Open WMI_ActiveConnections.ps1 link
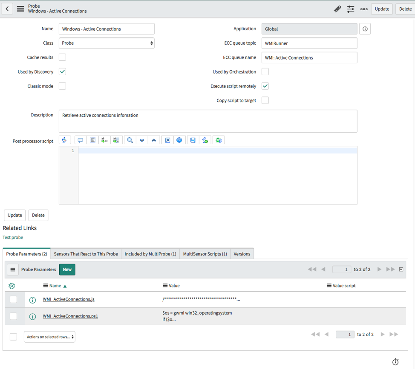 click(x=70, y=316)
